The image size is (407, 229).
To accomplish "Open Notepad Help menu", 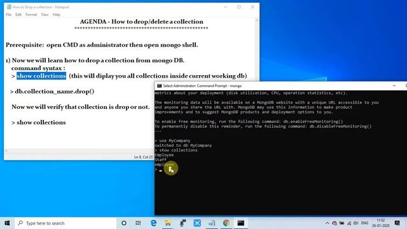I will tap(57, 15).
